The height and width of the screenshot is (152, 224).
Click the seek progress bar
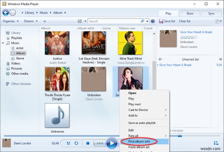61,136
